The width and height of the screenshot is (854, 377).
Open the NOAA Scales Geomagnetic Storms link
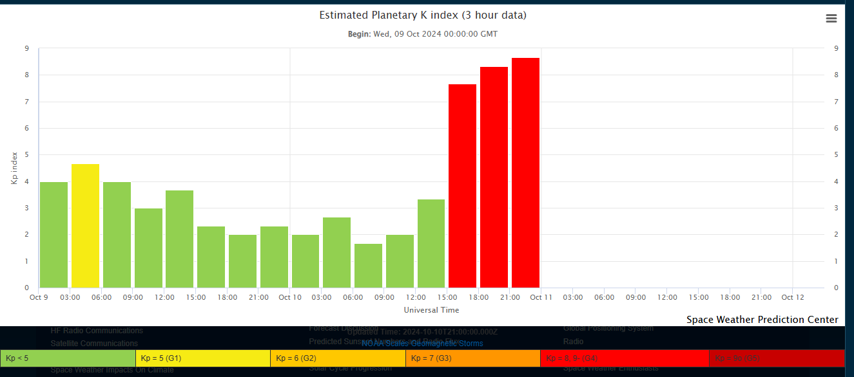[x=422, y=344]
